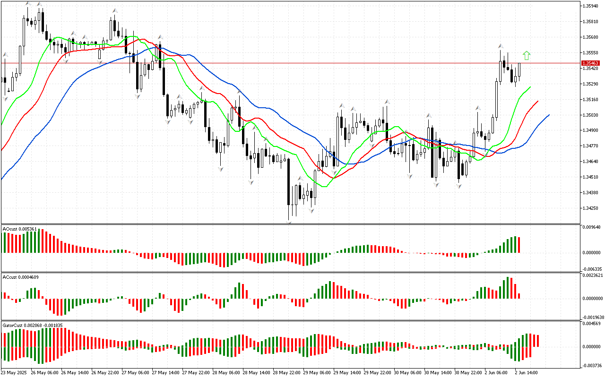
Task: Click the most recent candlestick on the chart
Action: 519,70
